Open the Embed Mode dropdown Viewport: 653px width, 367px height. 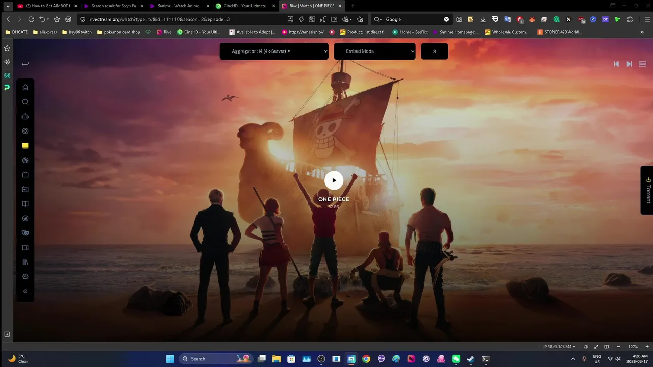(x=374, y=51)
